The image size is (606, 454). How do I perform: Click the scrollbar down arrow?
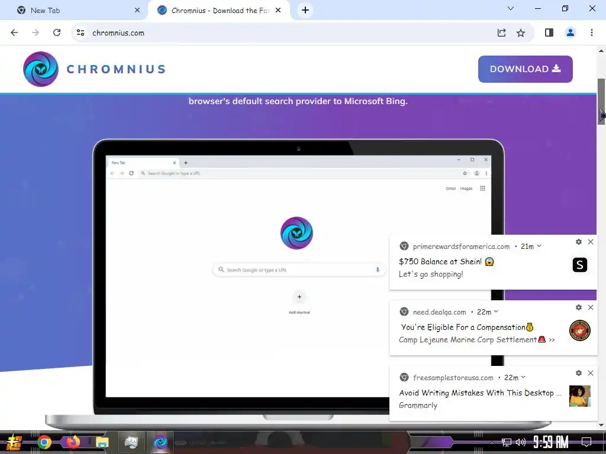click(601, 425)
